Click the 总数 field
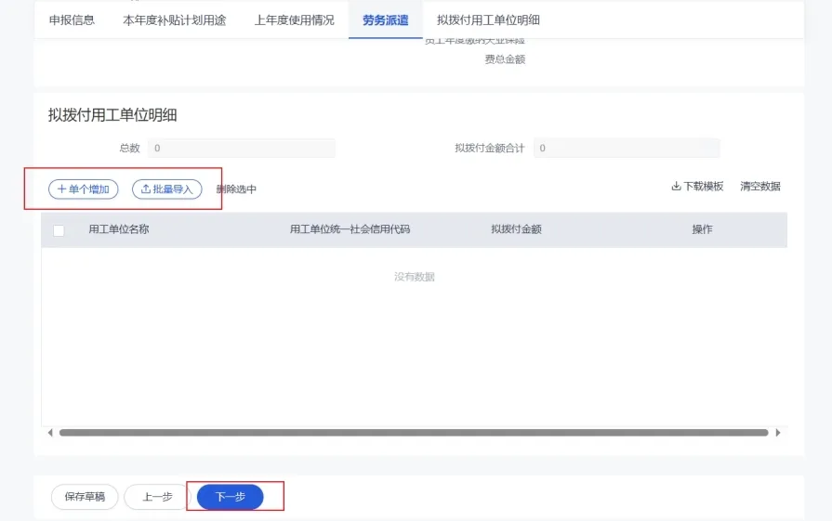Image resolution: width=832 pixels, height=521 pixels. point(241,148)
